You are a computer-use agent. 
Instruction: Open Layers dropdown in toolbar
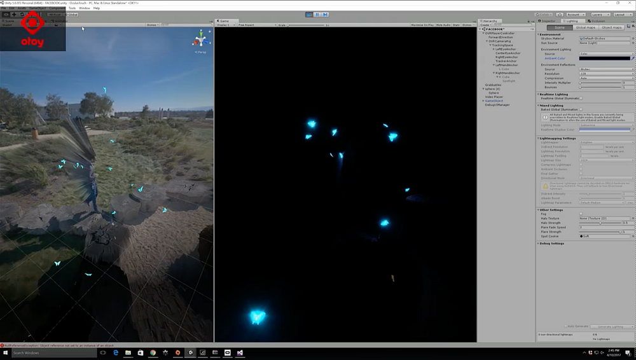tap(600, 15)
